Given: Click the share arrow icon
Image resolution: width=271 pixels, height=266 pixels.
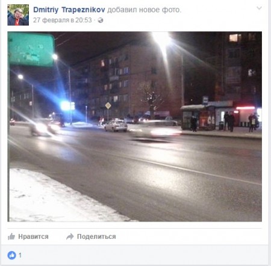Looking at the screenshot, I should [70, 237].
